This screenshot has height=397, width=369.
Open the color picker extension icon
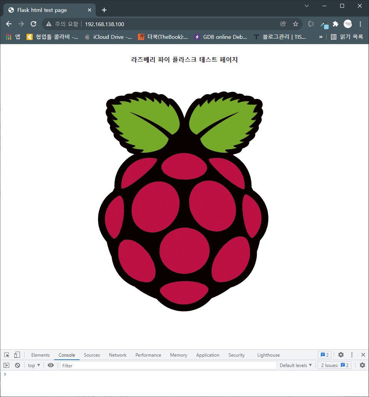(x=324, y=25)
